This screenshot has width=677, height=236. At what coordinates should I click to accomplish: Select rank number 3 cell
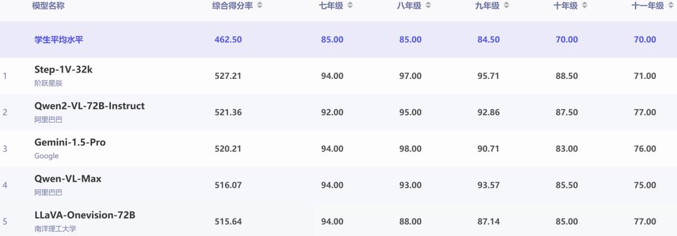[5, 149]
